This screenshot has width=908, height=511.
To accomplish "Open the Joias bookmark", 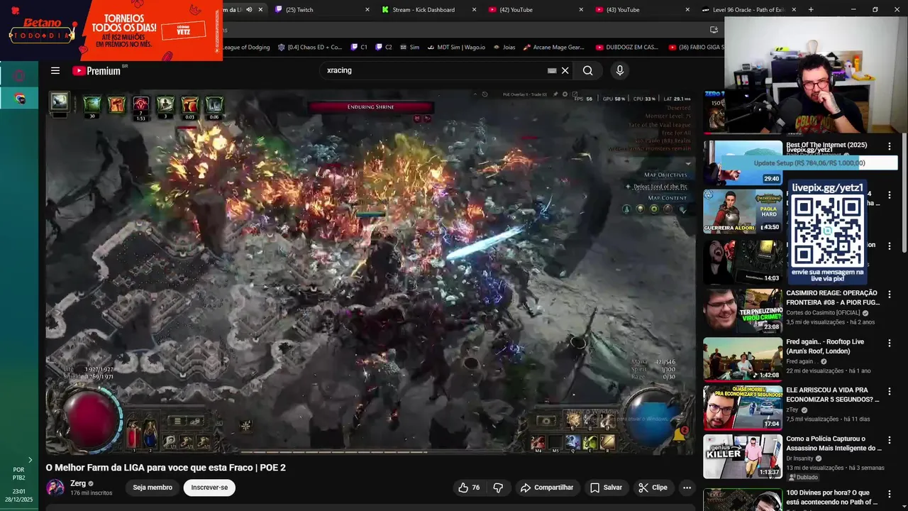I will click(503, 47).
